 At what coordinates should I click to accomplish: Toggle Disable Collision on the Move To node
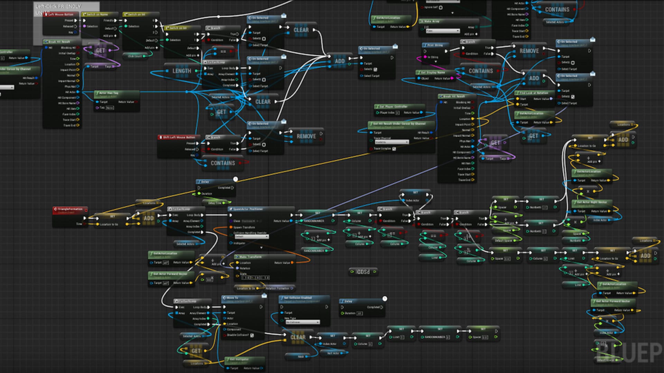tap(253, 335)
